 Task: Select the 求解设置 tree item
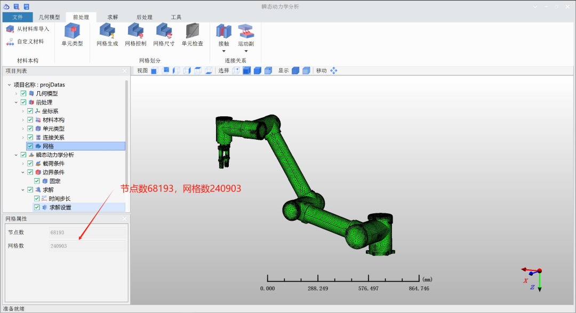60,207
